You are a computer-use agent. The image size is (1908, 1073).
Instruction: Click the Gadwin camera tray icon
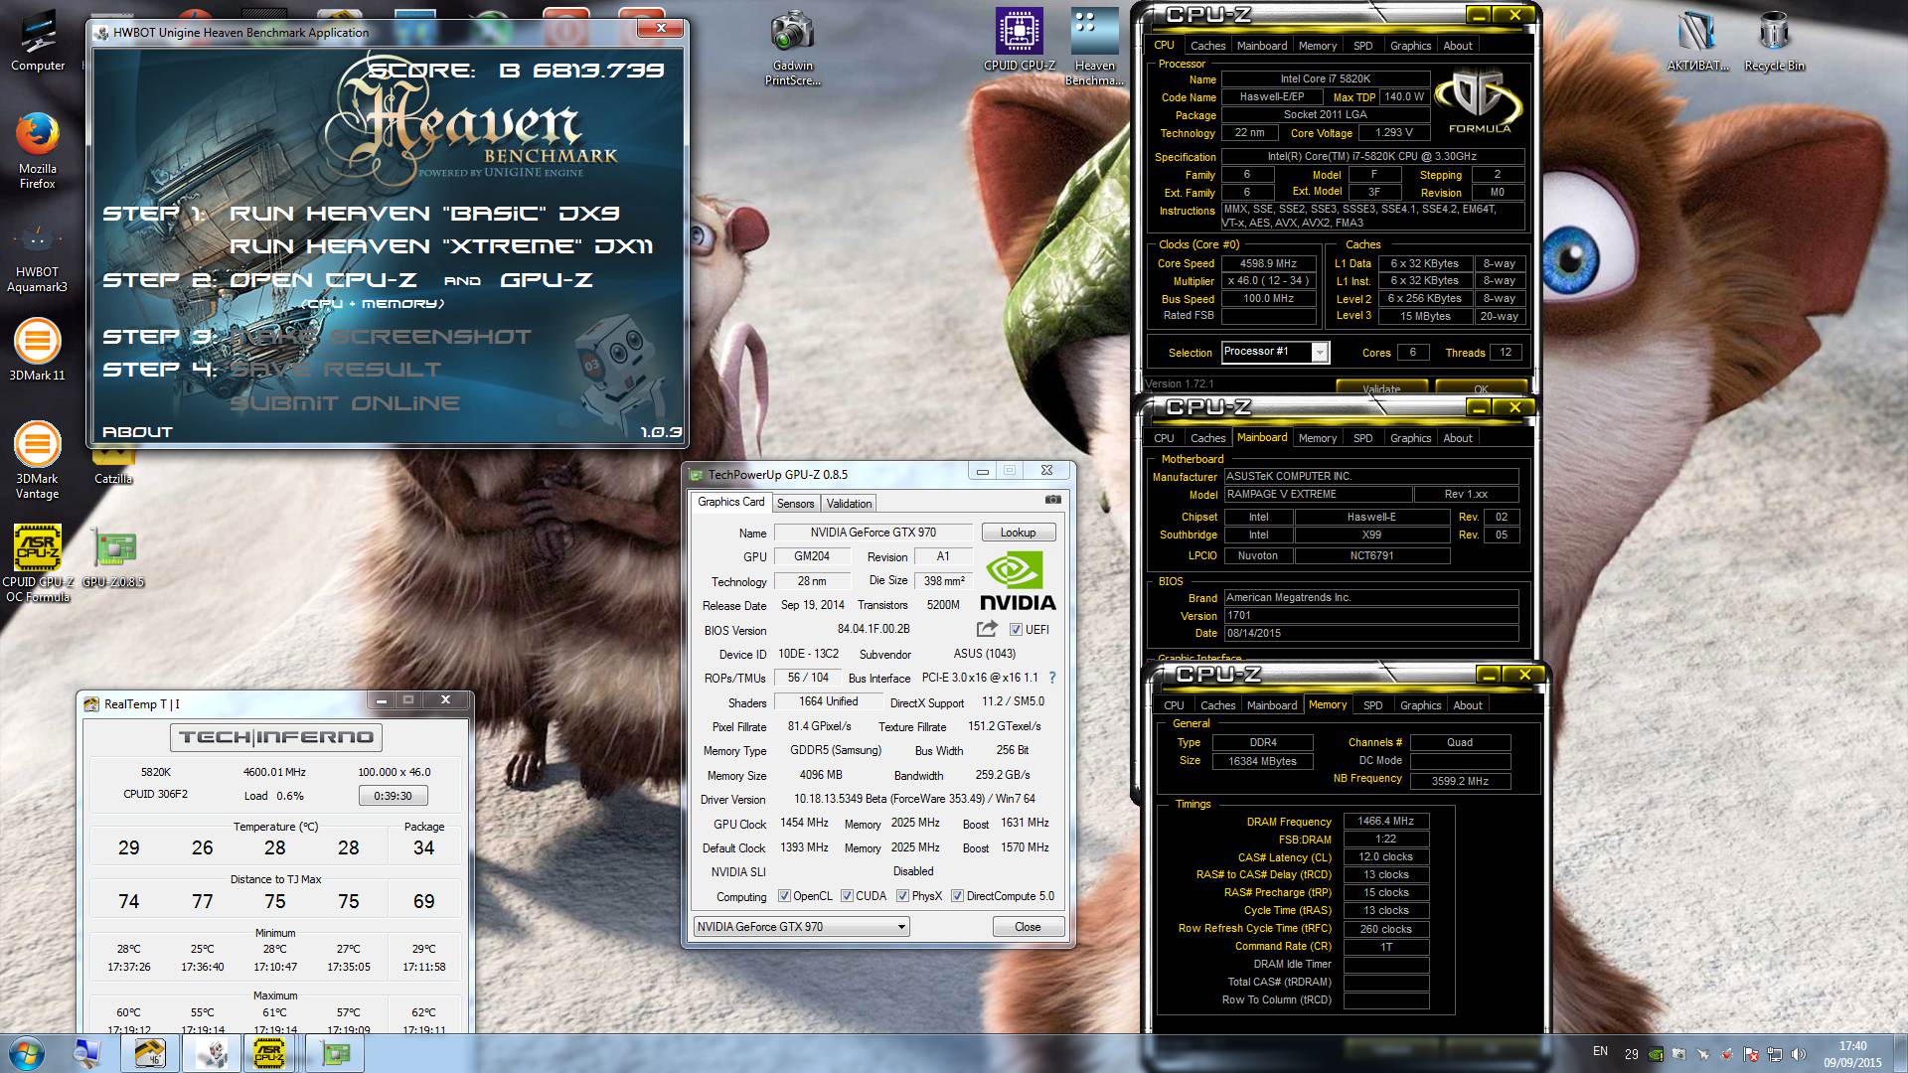(1679, 1054)
